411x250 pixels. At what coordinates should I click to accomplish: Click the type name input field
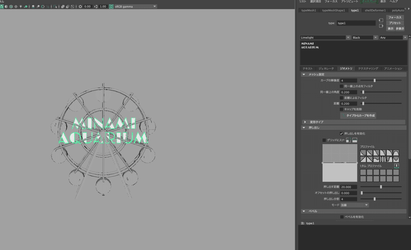pos(356,23)
